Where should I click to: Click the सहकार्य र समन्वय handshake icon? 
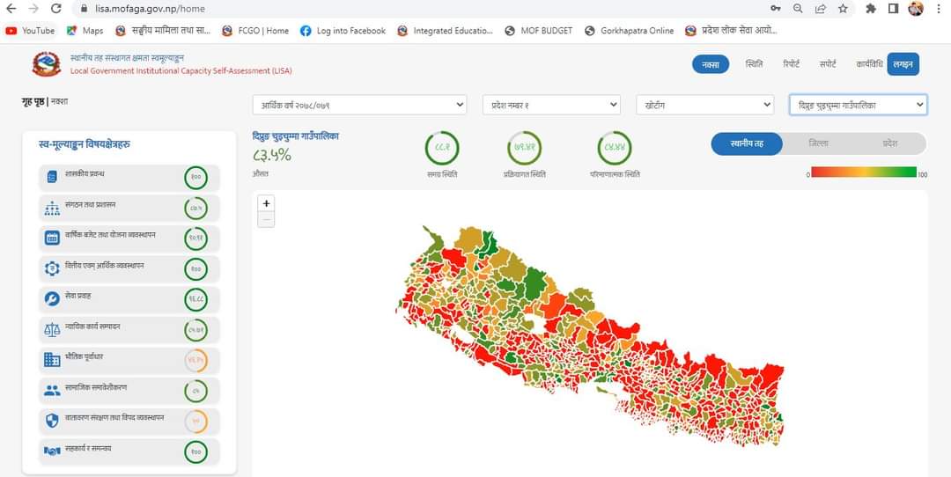[x=52, y=451]
